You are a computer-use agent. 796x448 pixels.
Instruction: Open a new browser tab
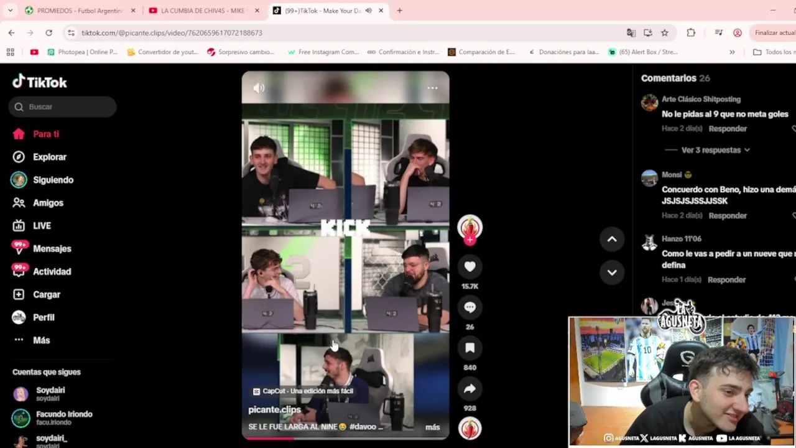coord(399,11)
